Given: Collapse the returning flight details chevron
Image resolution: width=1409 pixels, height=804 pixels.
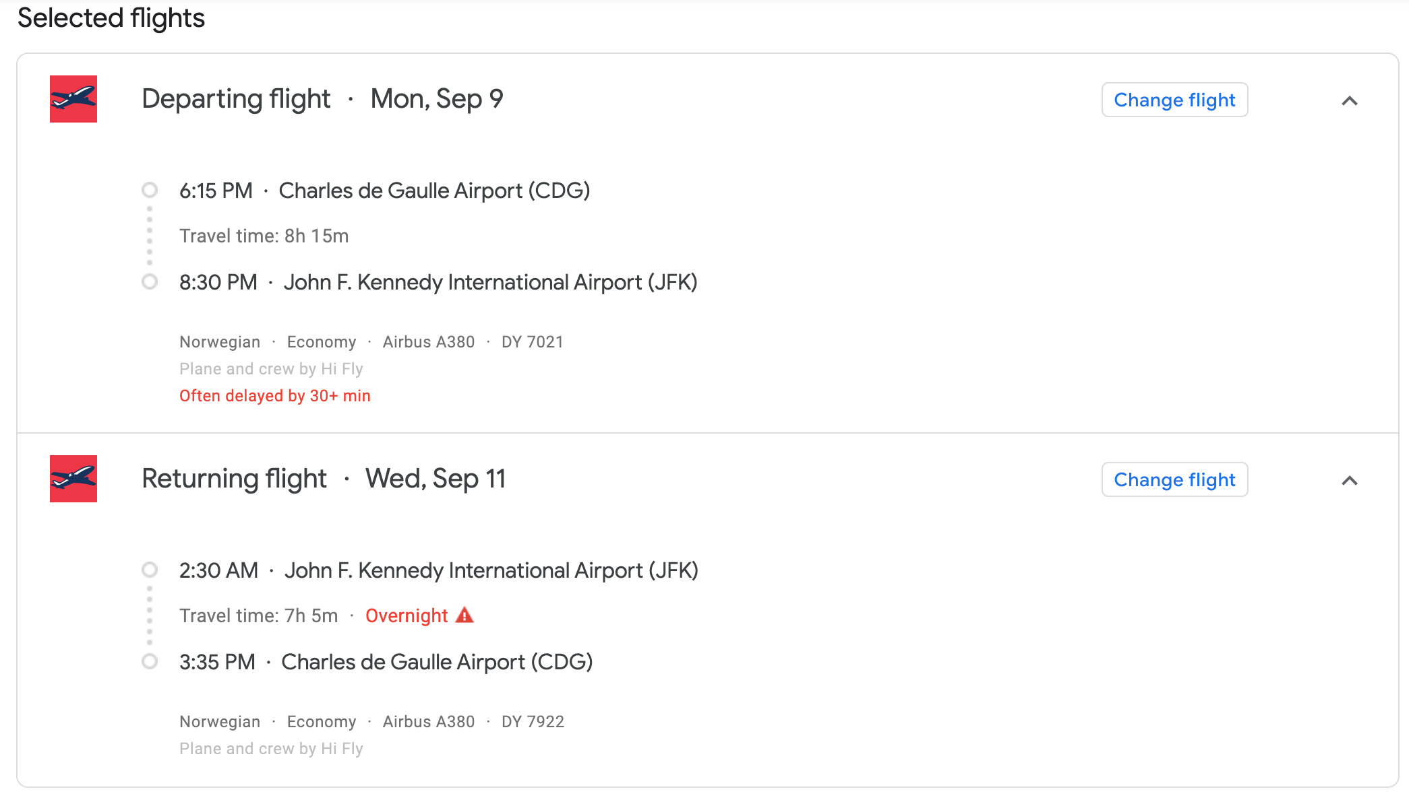Looking at the screenshot, I should tap(1349, 480).
